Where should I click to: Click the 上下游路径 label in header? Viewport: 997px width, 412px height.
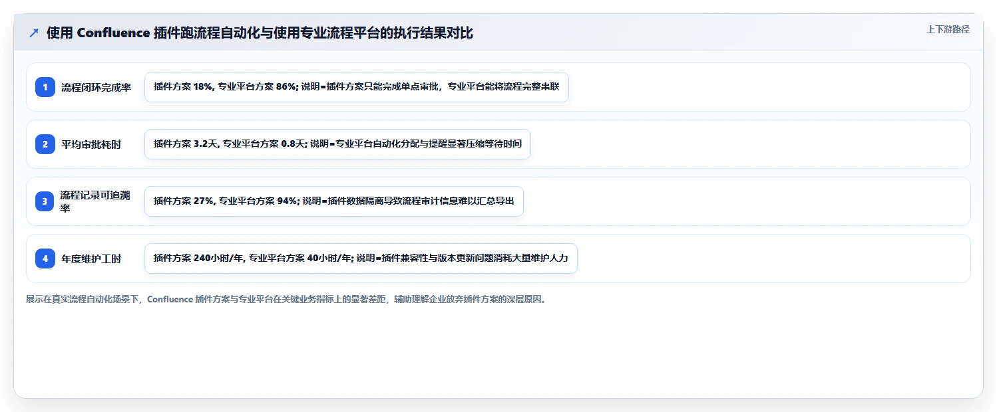click(x=948, y=29)
